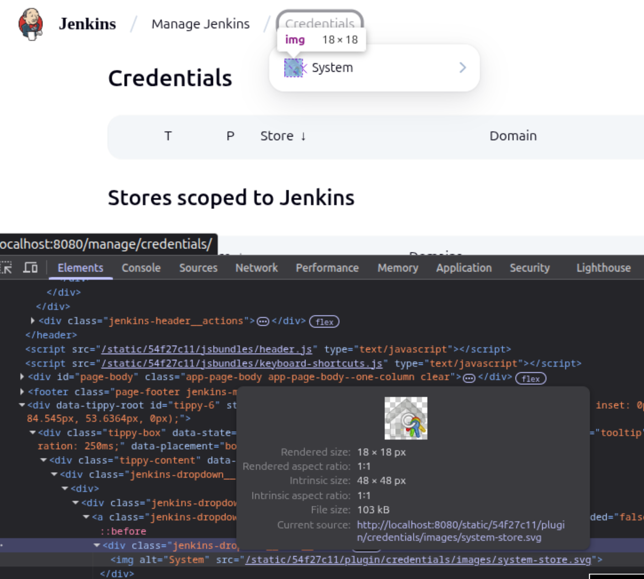Sort by the Store column header
The image size is (644, 579).
(x=283, y=136)
